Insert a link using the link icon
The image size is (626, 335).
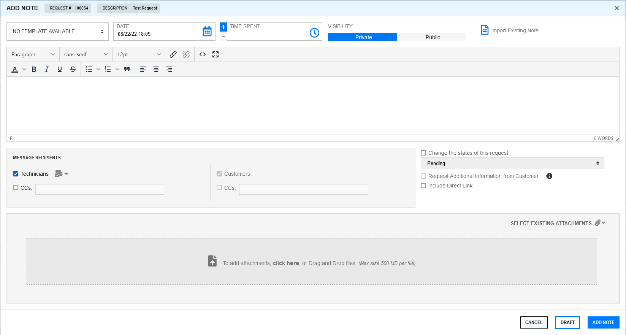coord(173,54)
